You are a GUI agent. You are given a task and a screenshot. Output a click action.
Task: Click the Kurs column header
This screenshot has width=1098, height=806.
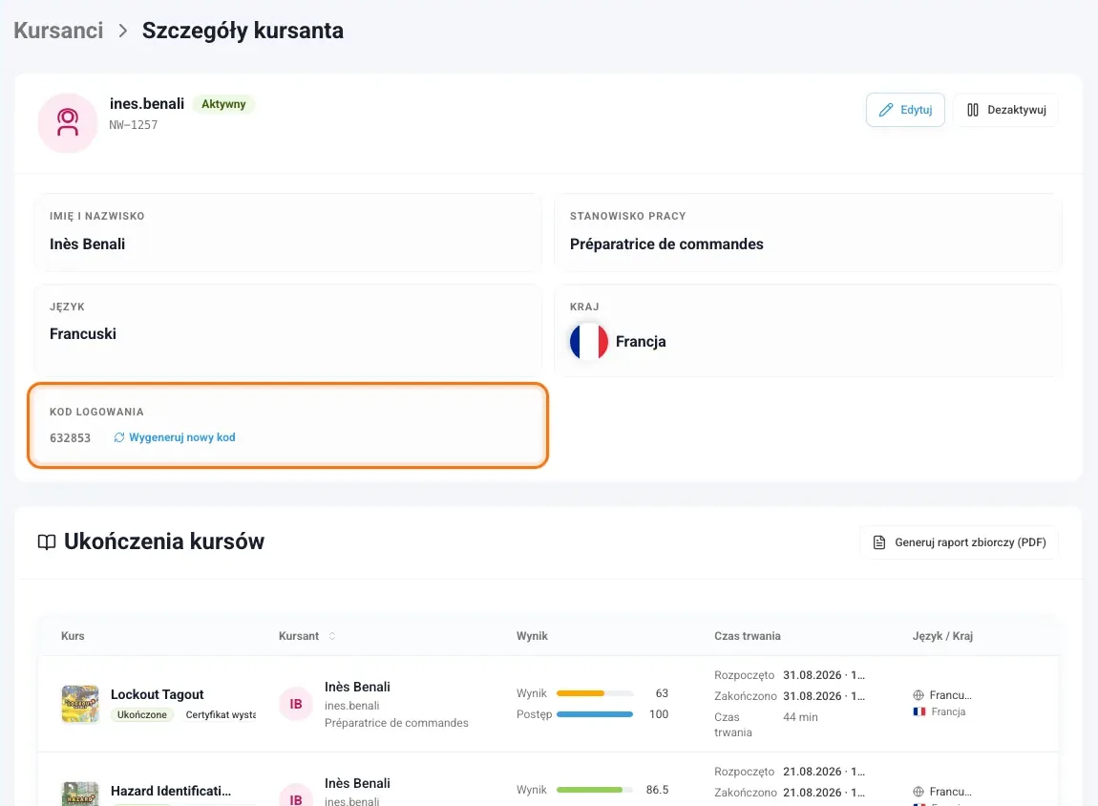click(73, 636)
